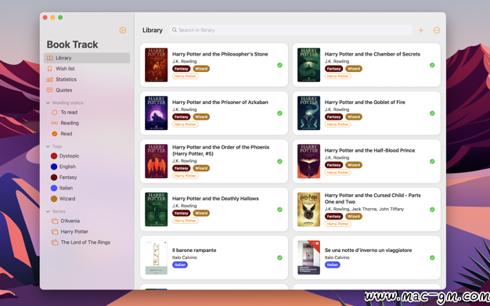Click Harry Potter series tag on Goblet of Fire
This screenshot has width=490, height=306.
tap(337, 124)
